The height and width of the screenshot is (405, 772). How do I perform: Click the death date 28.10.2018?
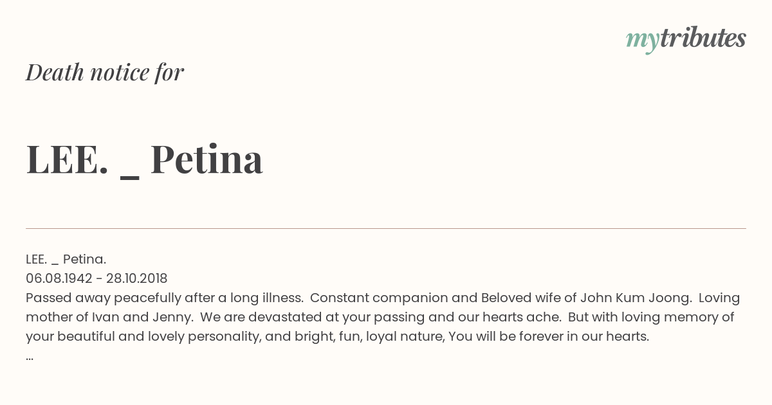pos(136,278)
